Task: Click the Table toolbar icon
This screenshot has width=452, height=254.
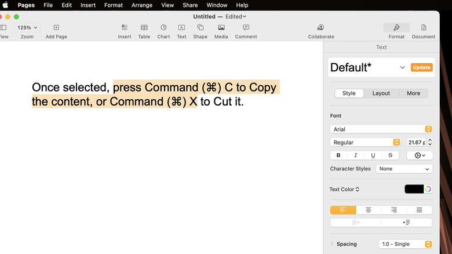Action: point(144,28)
